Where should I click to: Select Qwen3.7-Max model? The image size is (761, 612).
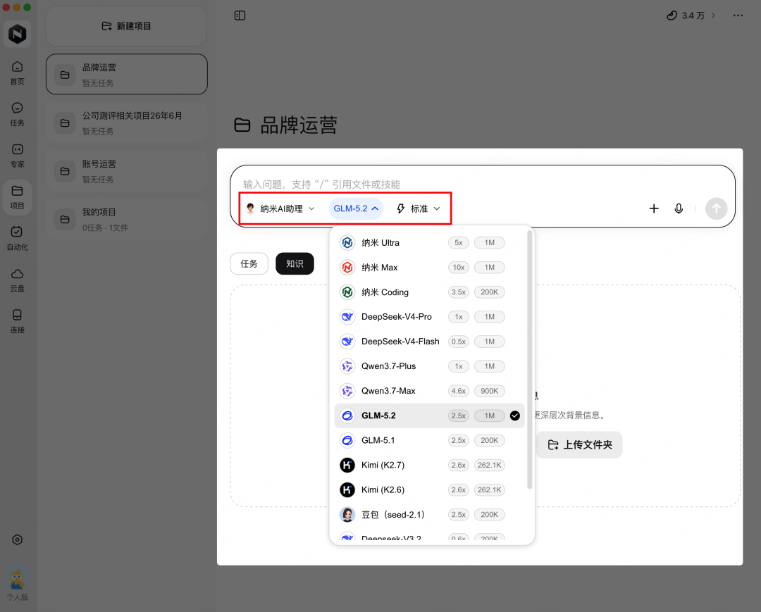pyautogui.click(x=429, y=391)
